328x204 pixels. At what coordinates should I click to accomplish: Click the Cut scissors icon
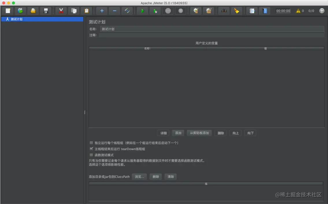pyautogui.click(x=61, y=11)
